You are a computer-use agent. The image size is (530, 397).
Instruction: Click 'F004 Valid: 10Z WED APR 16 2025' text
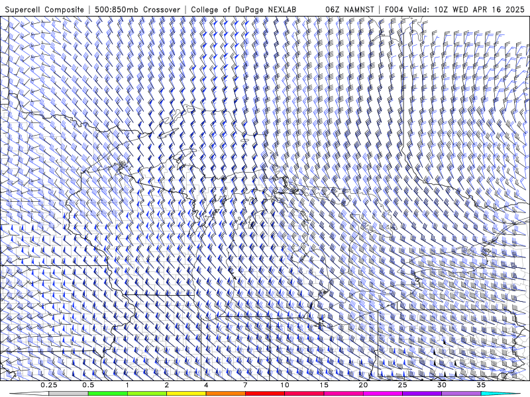point(455,9)
